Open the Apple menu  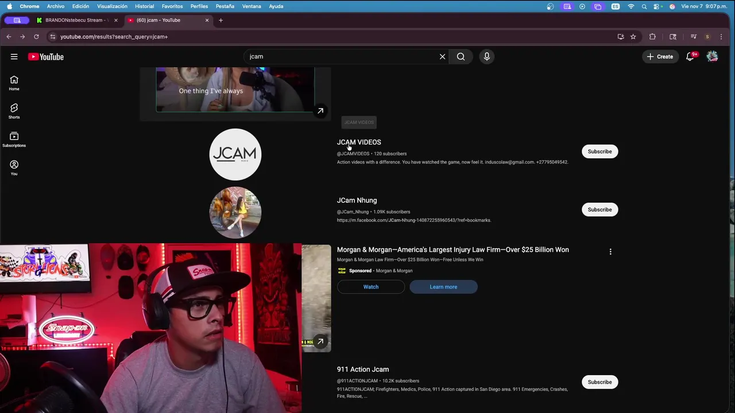(x=9, y=6)
